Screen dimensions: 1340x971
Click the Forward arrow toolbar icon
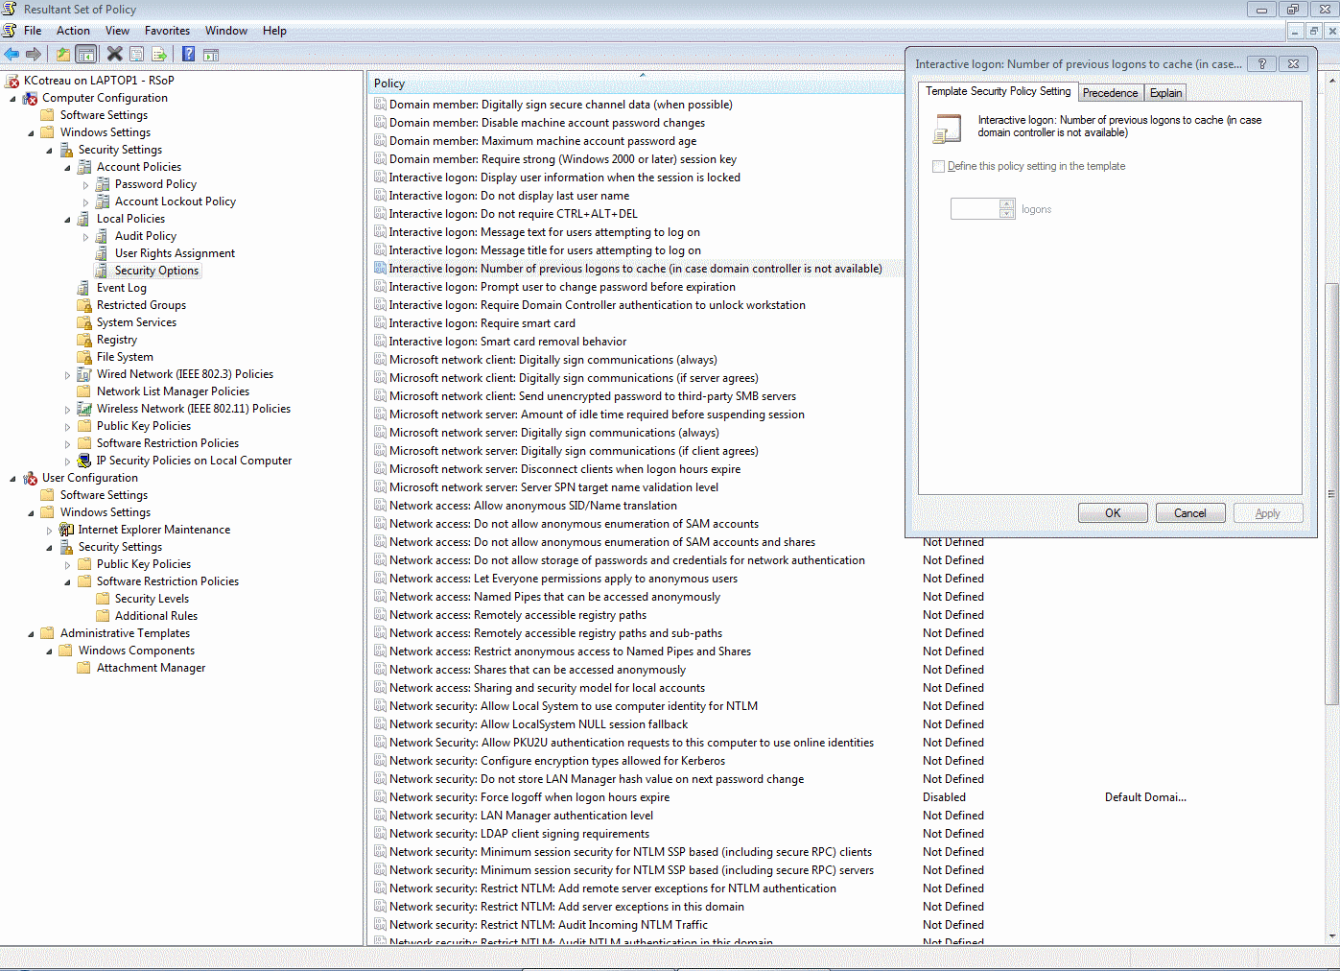click(34, 54)
